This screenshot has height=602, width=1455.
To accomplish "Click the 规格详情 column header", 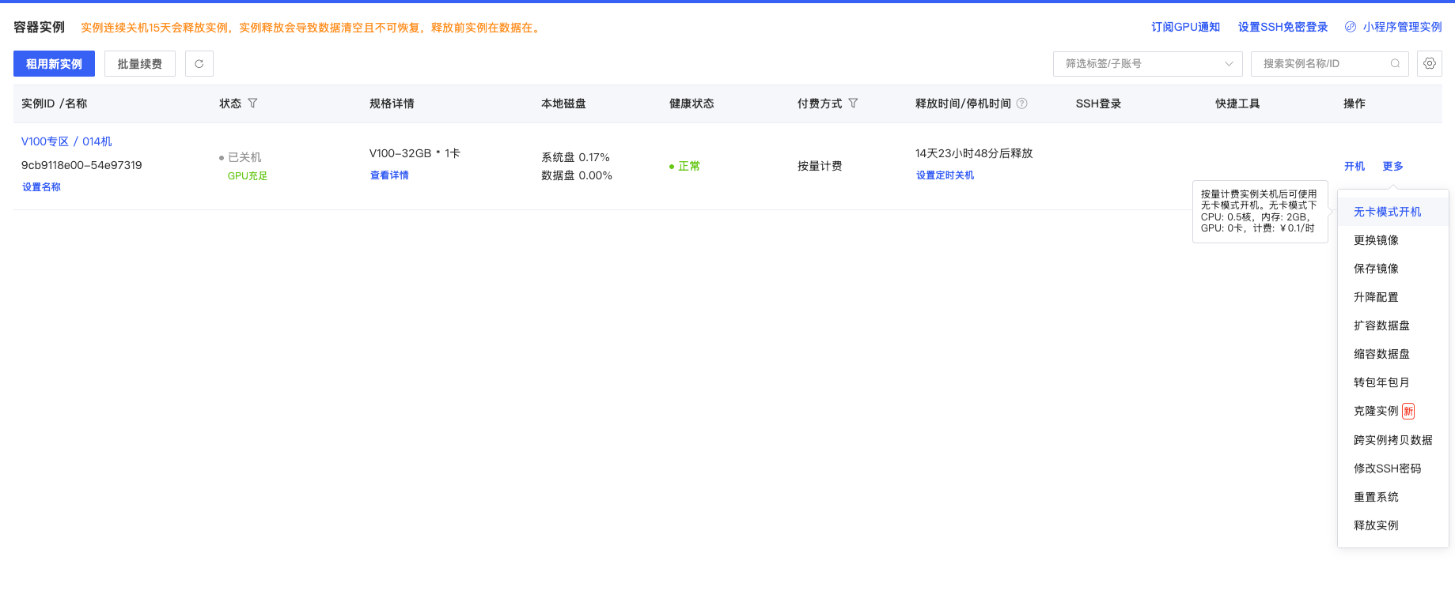I will [x=392, y=103].
